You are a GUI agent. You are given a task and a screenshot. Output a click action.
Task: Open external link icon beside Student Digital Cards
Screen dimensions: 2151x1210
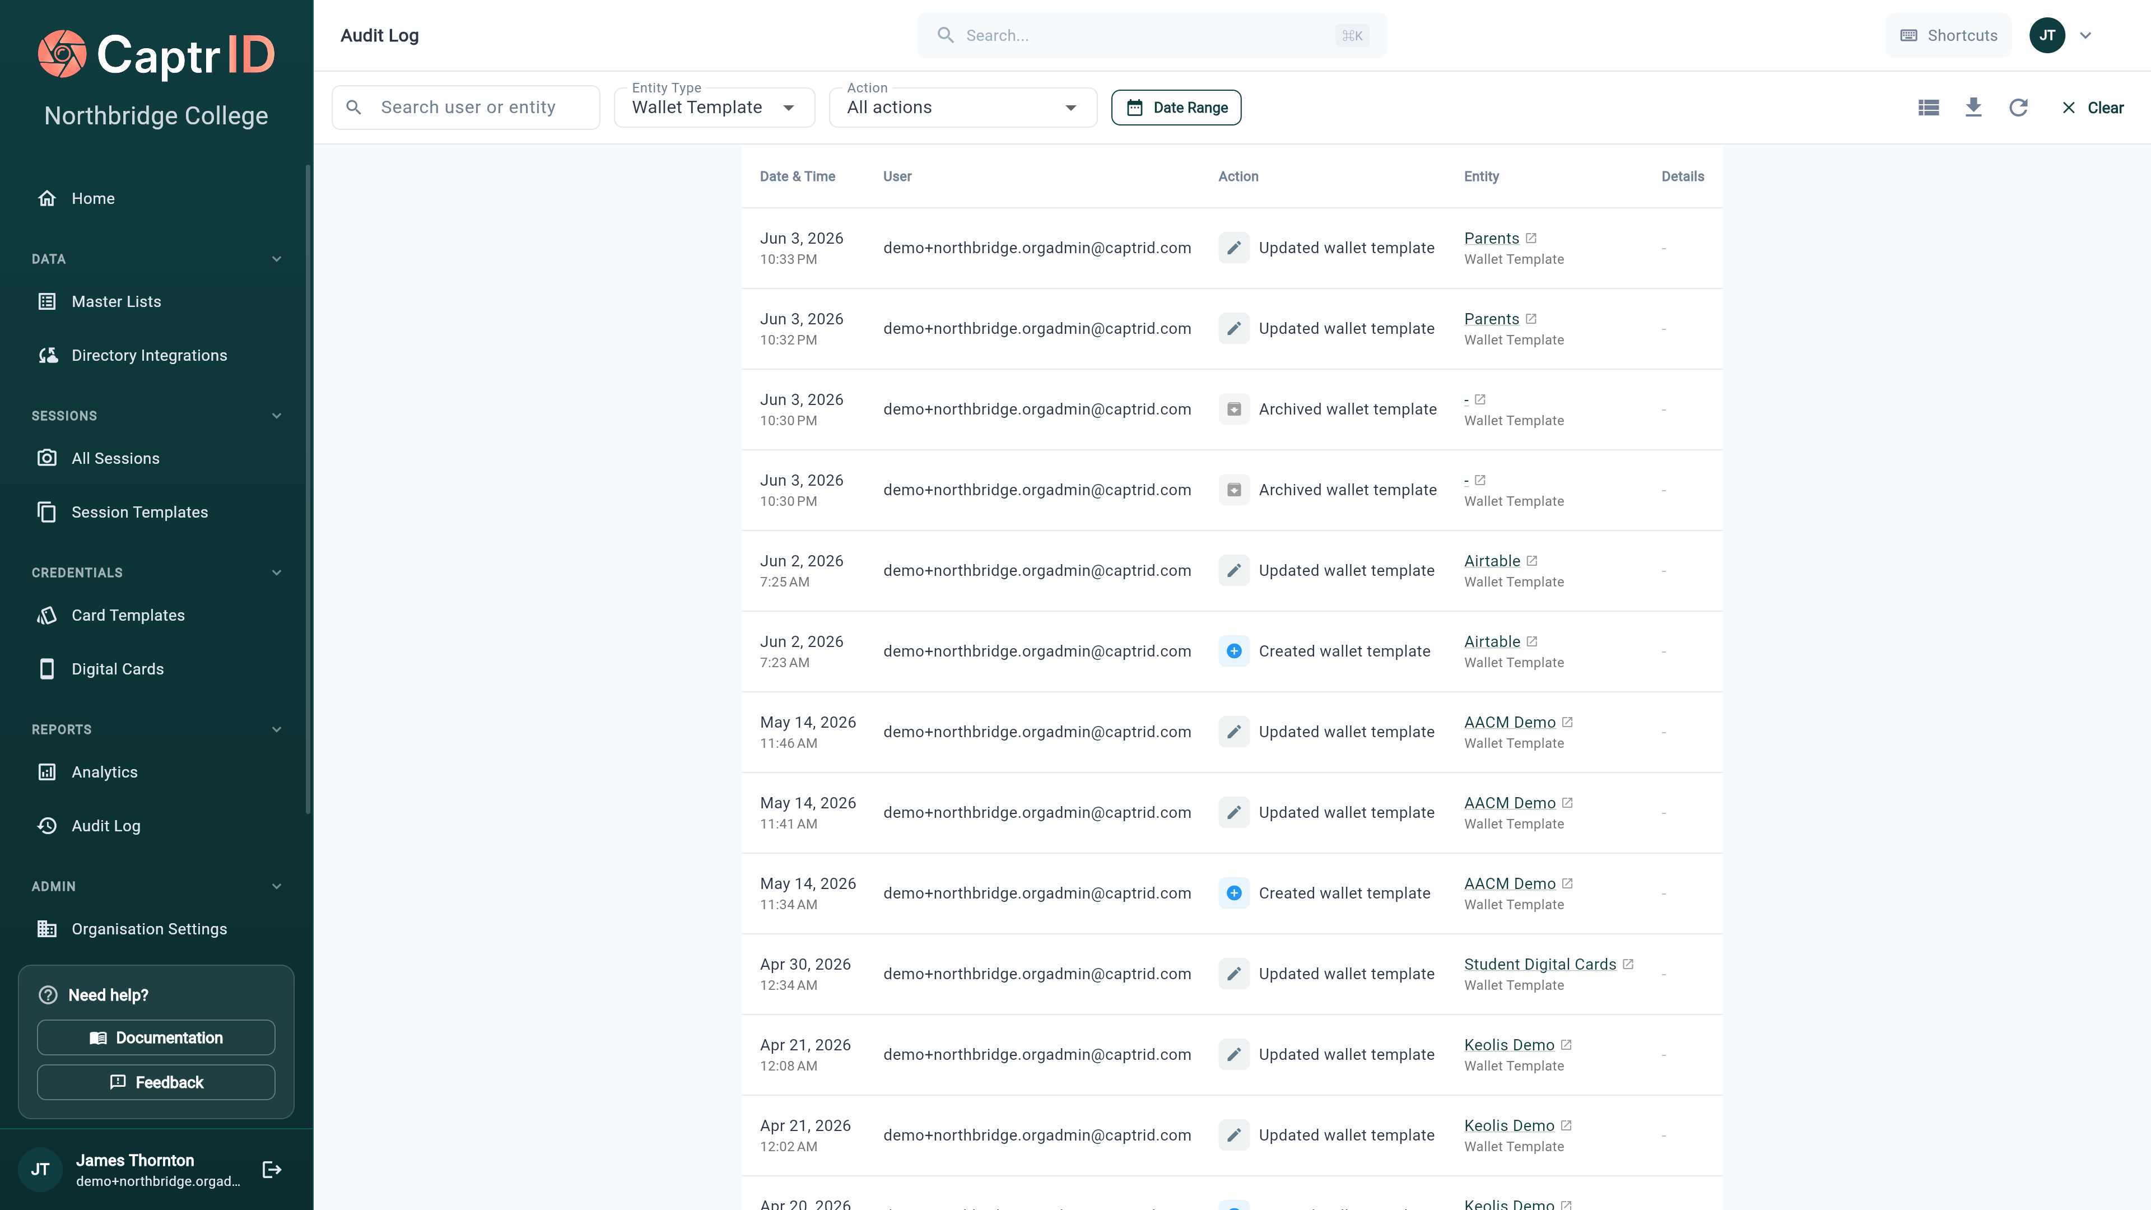[1628, 965]
